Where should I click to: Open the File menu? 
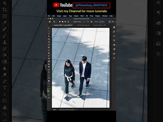(x=49, y=16)
